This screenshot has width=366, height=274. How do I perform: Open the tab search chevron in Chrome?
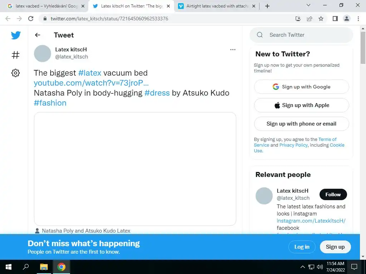pos(308,5)
